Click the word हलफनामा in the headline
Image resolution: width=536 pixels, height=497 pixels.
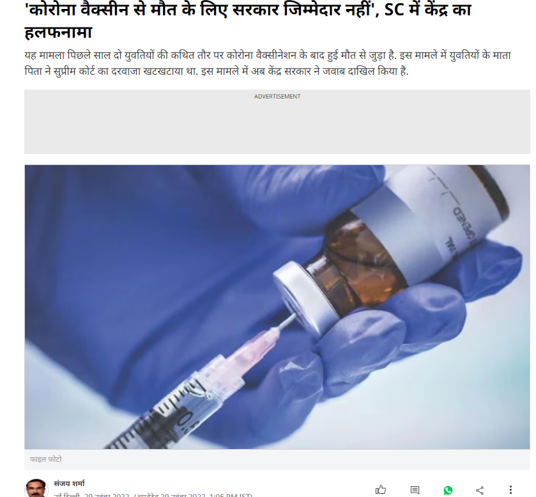(x=58, y=33)
